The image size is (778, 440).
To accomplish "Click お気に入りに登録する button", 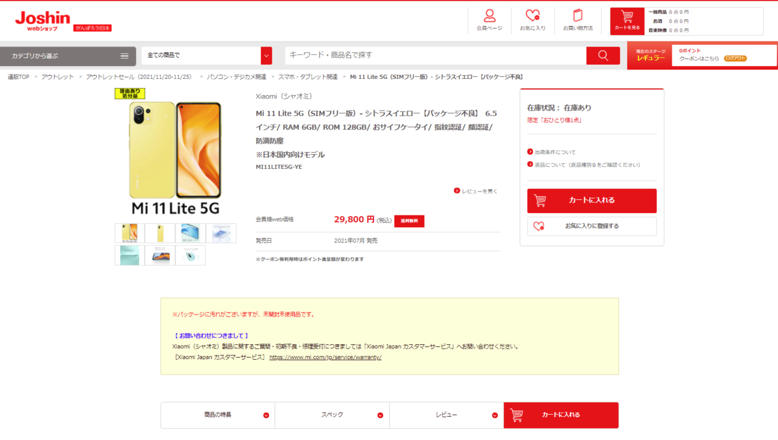I will (592, 226).
